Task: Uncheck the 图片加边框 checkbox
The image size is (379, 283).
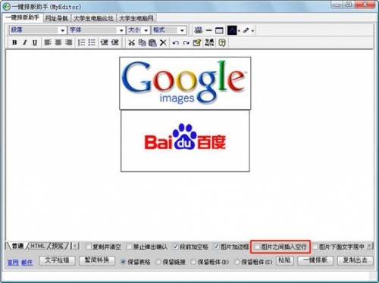Action: (x=216, y=247)
